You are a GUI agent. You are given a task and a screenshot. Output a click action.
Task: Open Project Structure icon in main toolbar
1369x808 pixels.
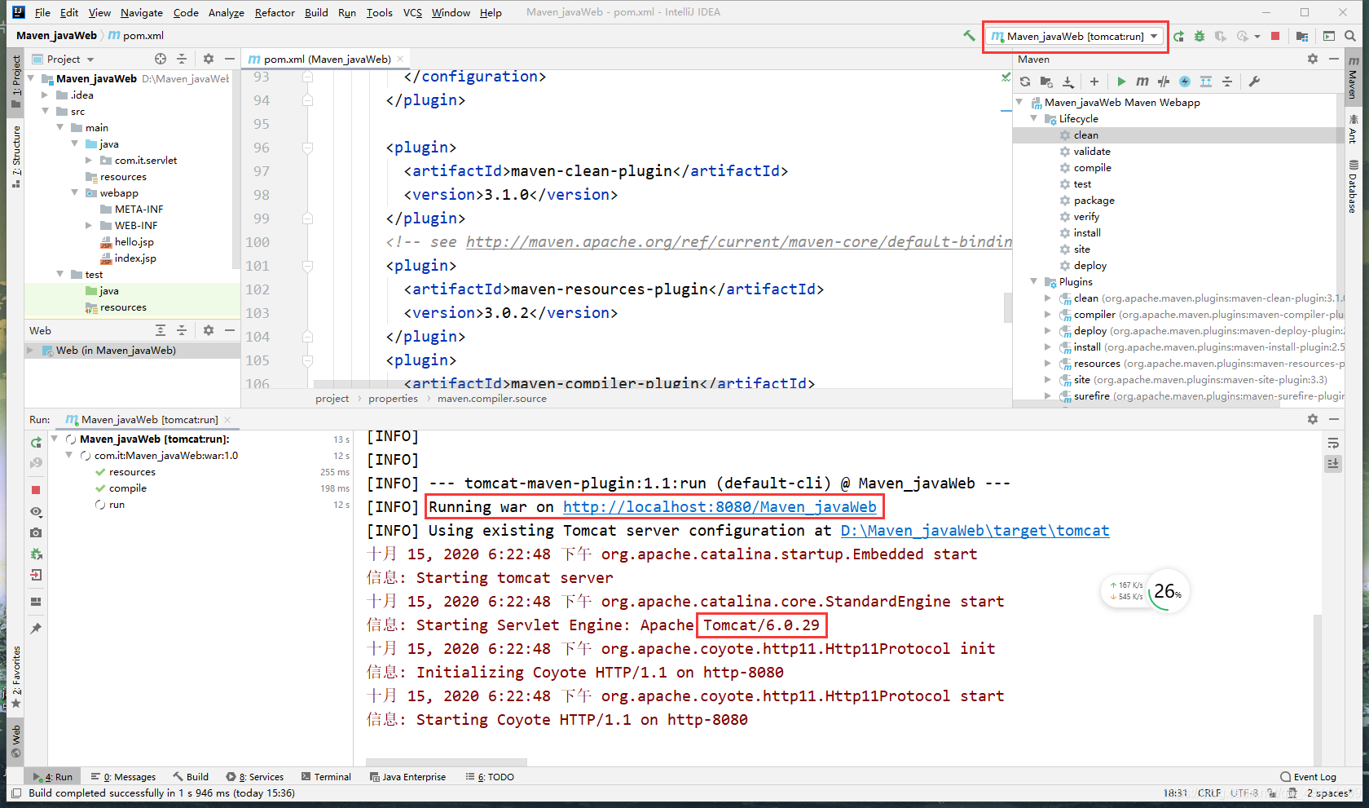point(1301,36)
